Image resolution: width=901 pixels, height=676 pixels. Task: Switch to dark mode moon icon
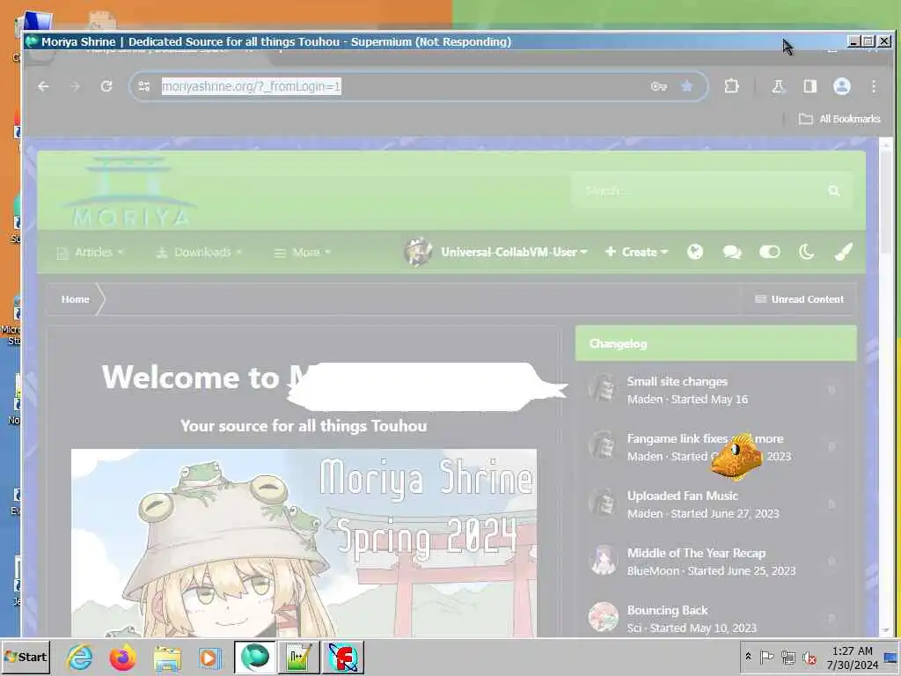coord(806,252)
